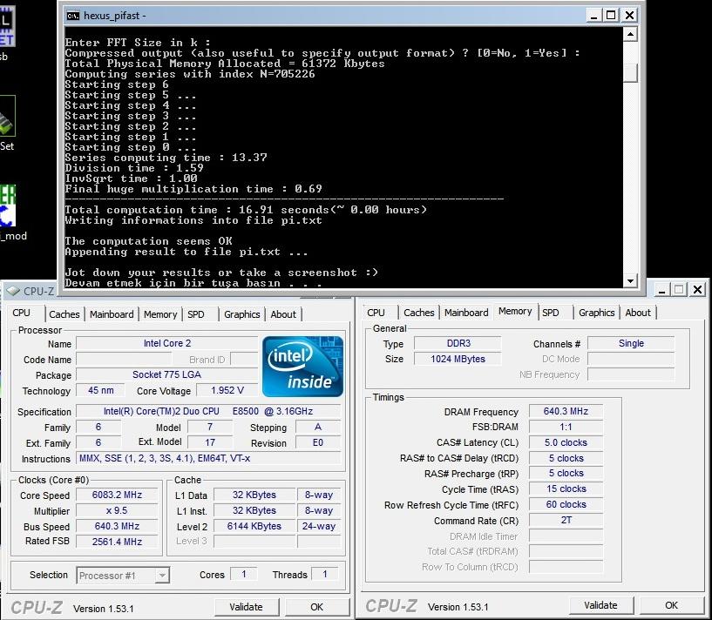Click Validate button in left CPU-Z

click(246, 607)
